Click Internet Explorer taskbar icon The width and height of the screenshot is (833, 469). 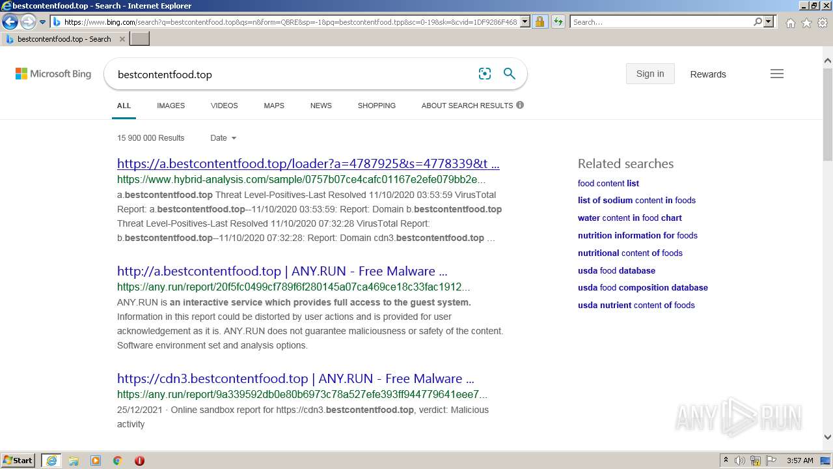pyautogui.click(x=51, y=461)
